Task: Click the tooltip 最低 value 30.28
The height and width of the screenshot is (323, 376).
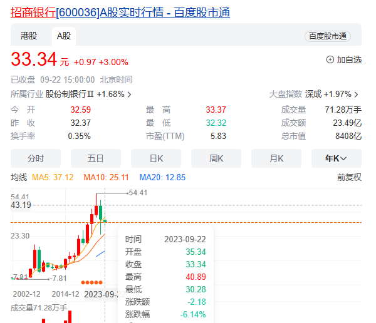Action: tap(196, 289)
